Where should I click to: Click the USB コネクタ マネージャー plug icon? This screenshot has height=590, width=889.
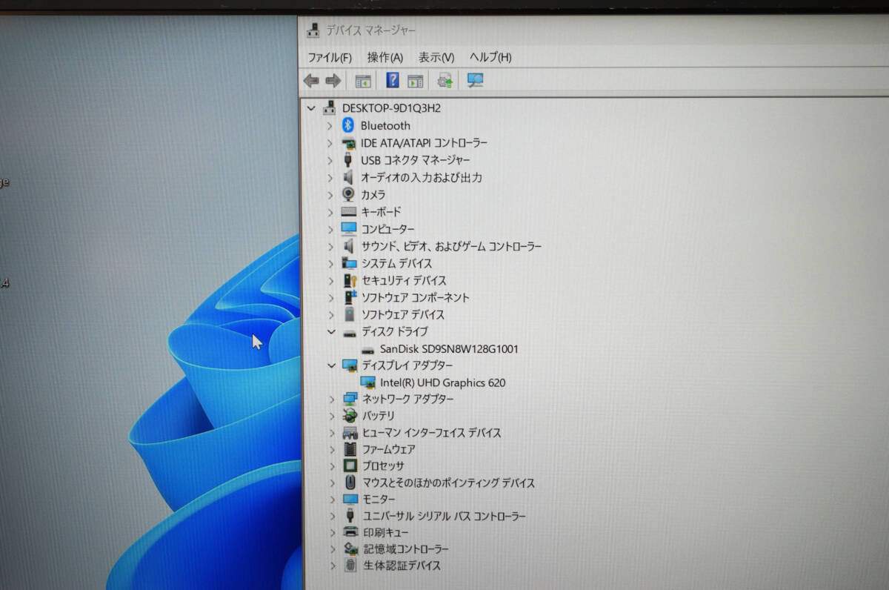[x=348, y=159]
